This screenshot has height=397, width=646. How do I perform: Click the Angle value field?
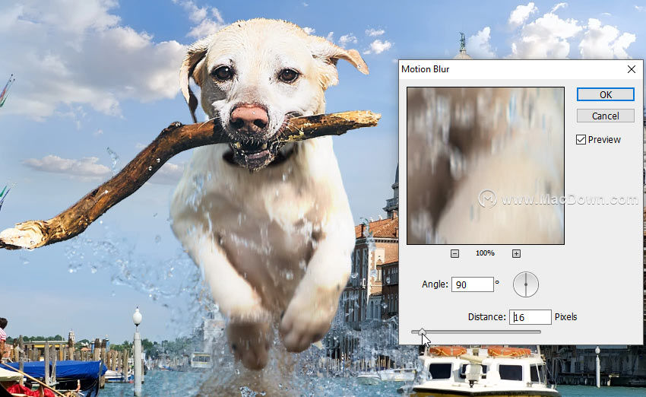pyautogui.click(x=473, y=284)
